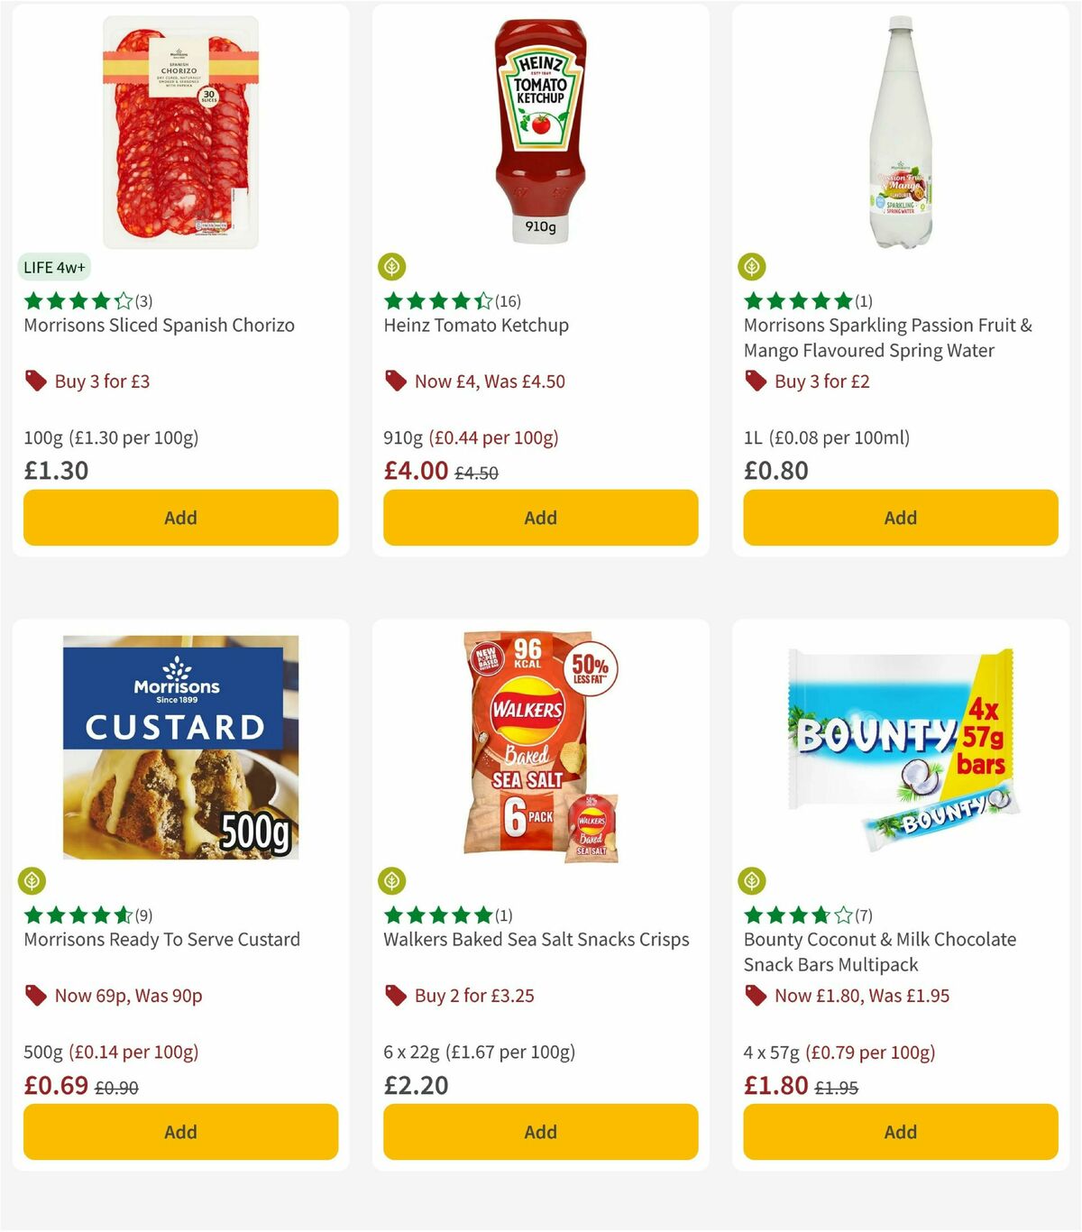Click the offer tag icon beside 'Buy 3 for £2'
Image resolution: width=1082 pixels, height=1232 pixels.
click(x=756, y=381)
